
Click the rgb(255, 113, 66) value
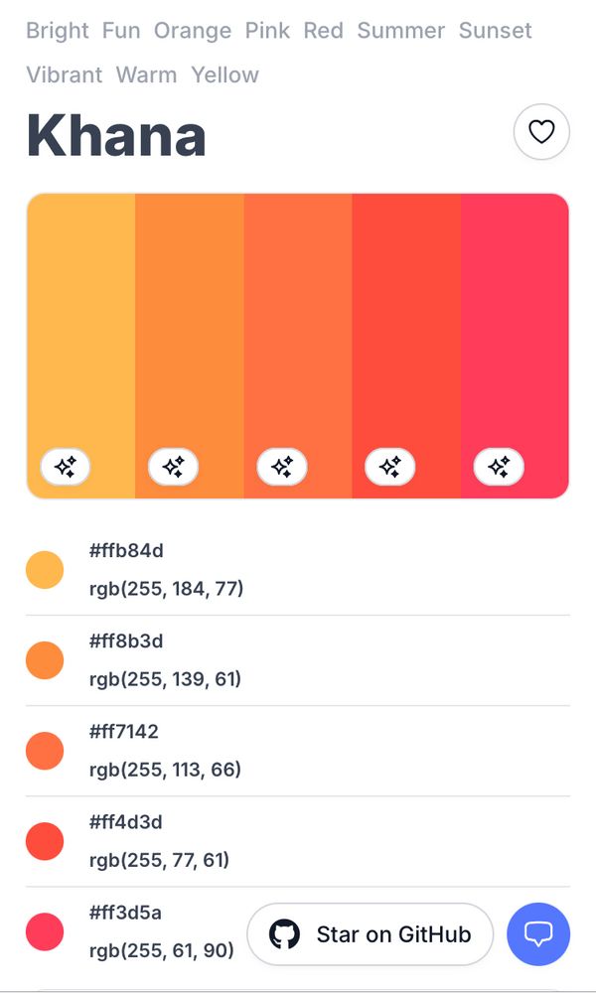(165, 770)
